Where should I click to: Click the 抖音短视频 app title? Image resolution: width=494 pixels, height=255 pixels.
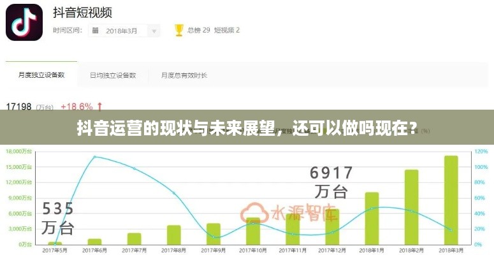82,12
